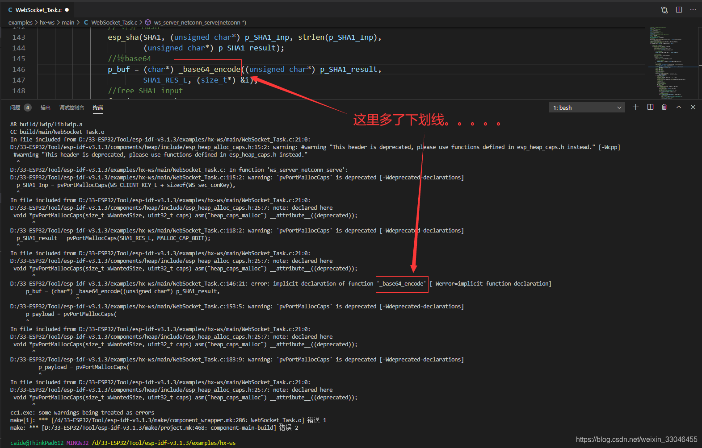This screenshot has height=448, width=702.
Task: Create a new terminal with plus icon
Action: click(635, 107)
